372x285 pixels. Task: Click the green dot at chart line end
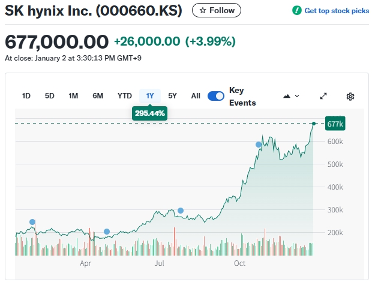[314, 124]
